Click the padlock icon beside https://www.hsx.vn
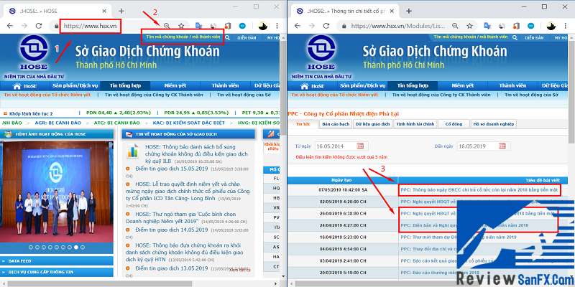Viewport: 575px width, 287px height. [57, 26]
